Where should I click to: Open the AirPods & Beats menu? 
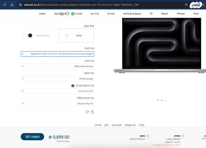(x=132, y=14)
